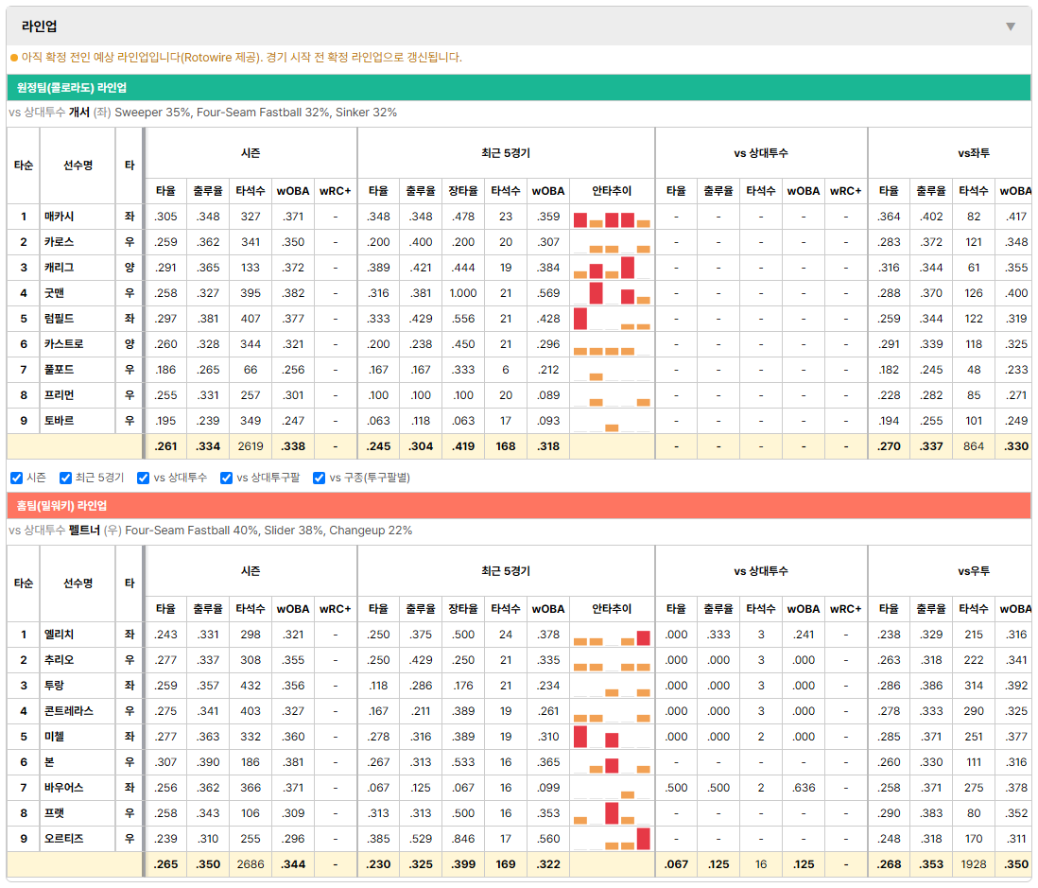
Task: Click 프랫's hit trend bar chart
Action: click(x=612, y=813)
